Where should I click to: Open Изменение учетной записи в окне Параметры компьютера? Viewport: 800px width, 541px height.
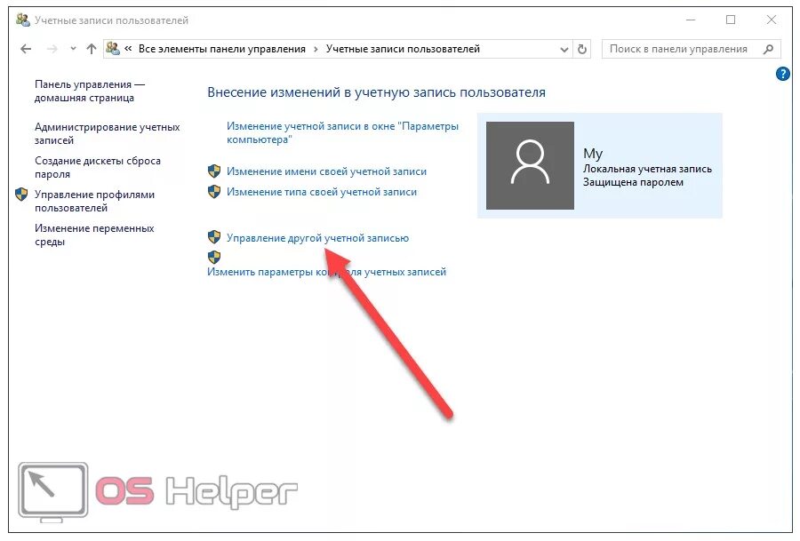(x=342, y=132)
